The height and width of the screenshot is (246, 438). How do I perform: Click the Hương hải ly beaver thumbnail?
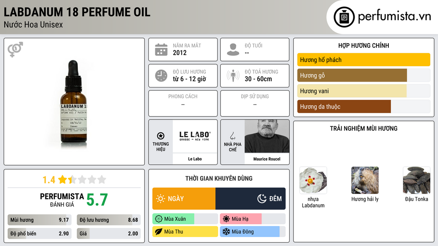tap(365, 181)
